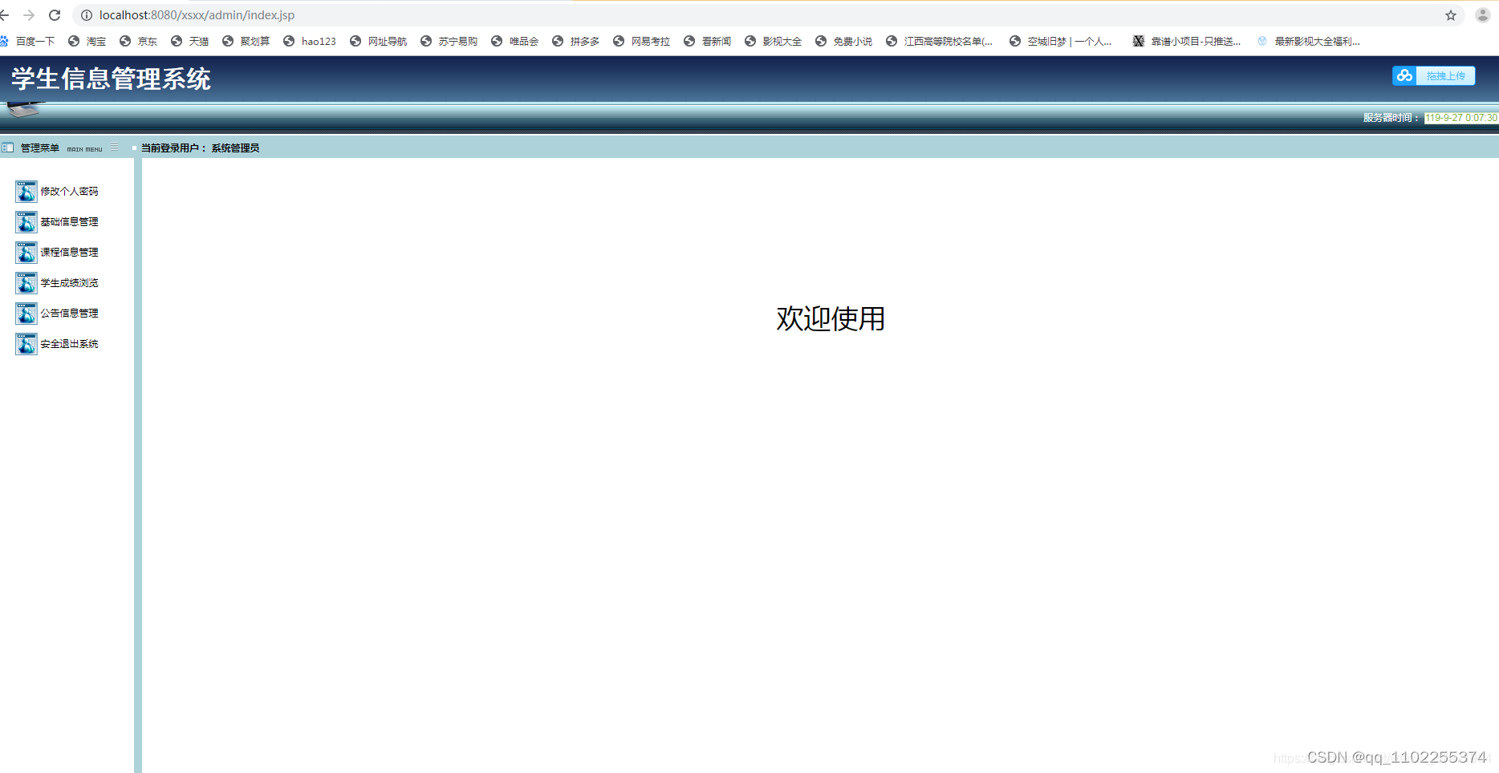Click the Baidu Netdisk cloud logo icon

point(1404,75)
